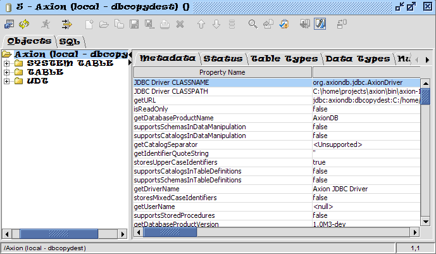
Task: Click the last toolbar icon on right
Action: pos(342,24)
